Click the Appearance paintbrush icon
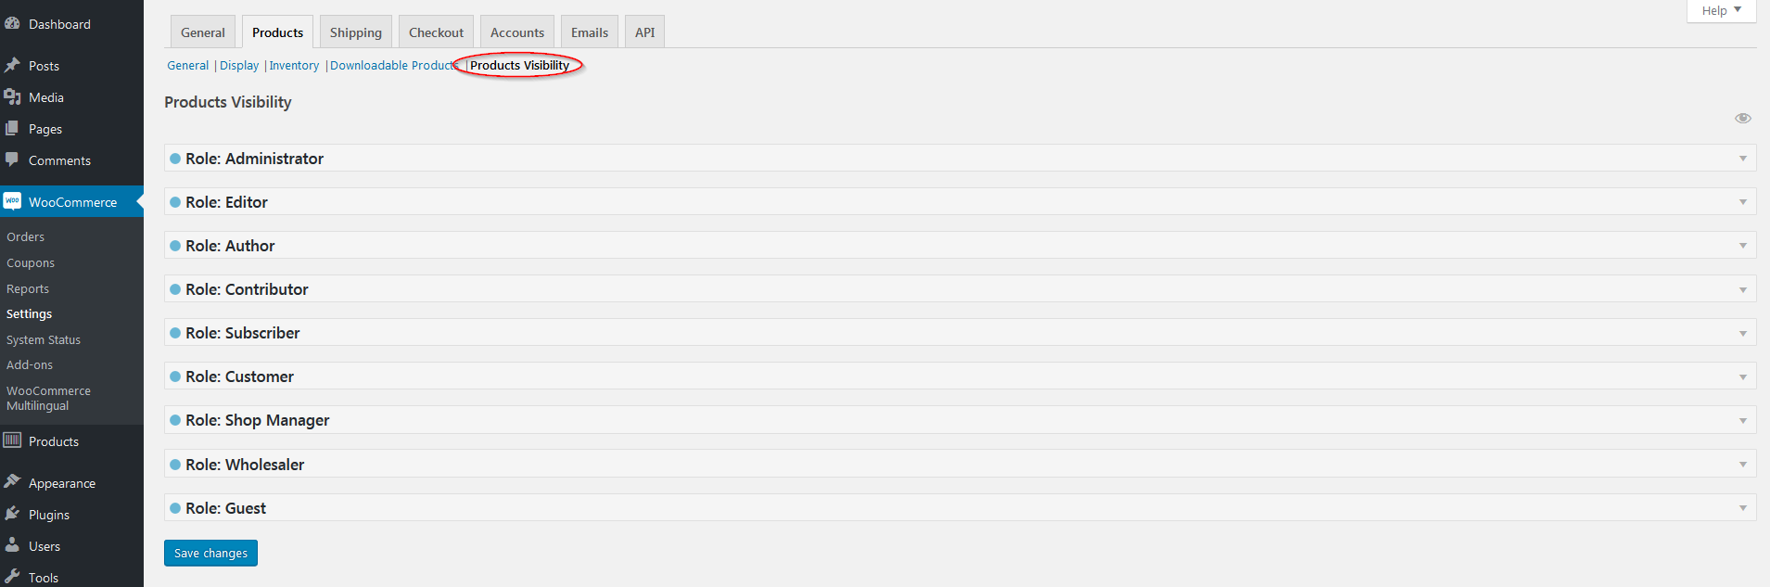1770x587 pixels. (12, 482)
